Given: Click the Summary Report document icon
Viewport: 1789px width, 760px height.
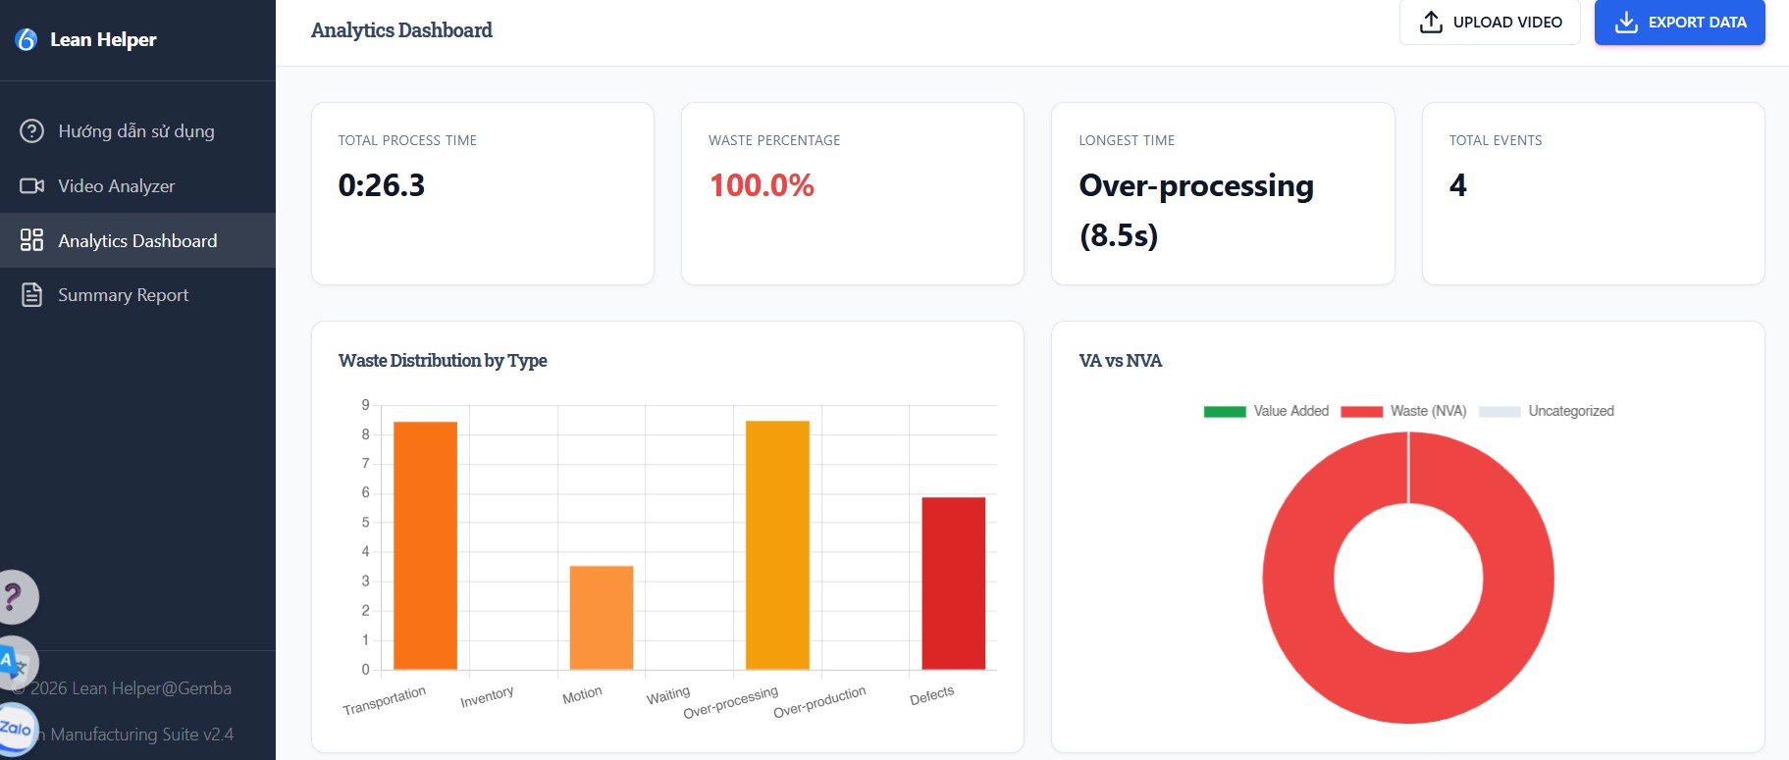Looking at the screenshot, I should (31, 295).
